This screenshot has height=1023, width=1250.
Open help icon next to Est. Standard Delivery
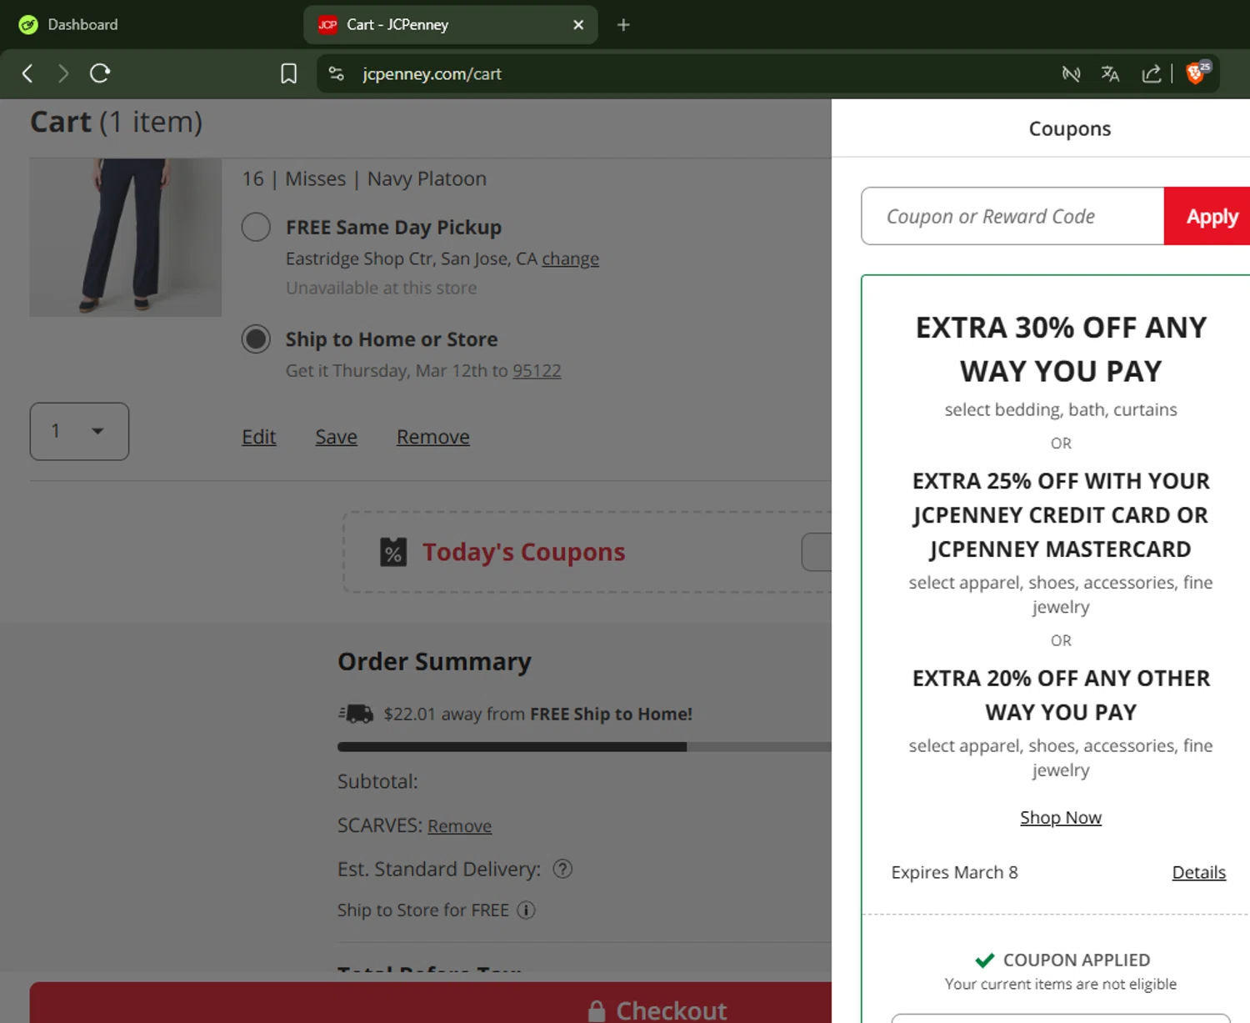[562, 869]
